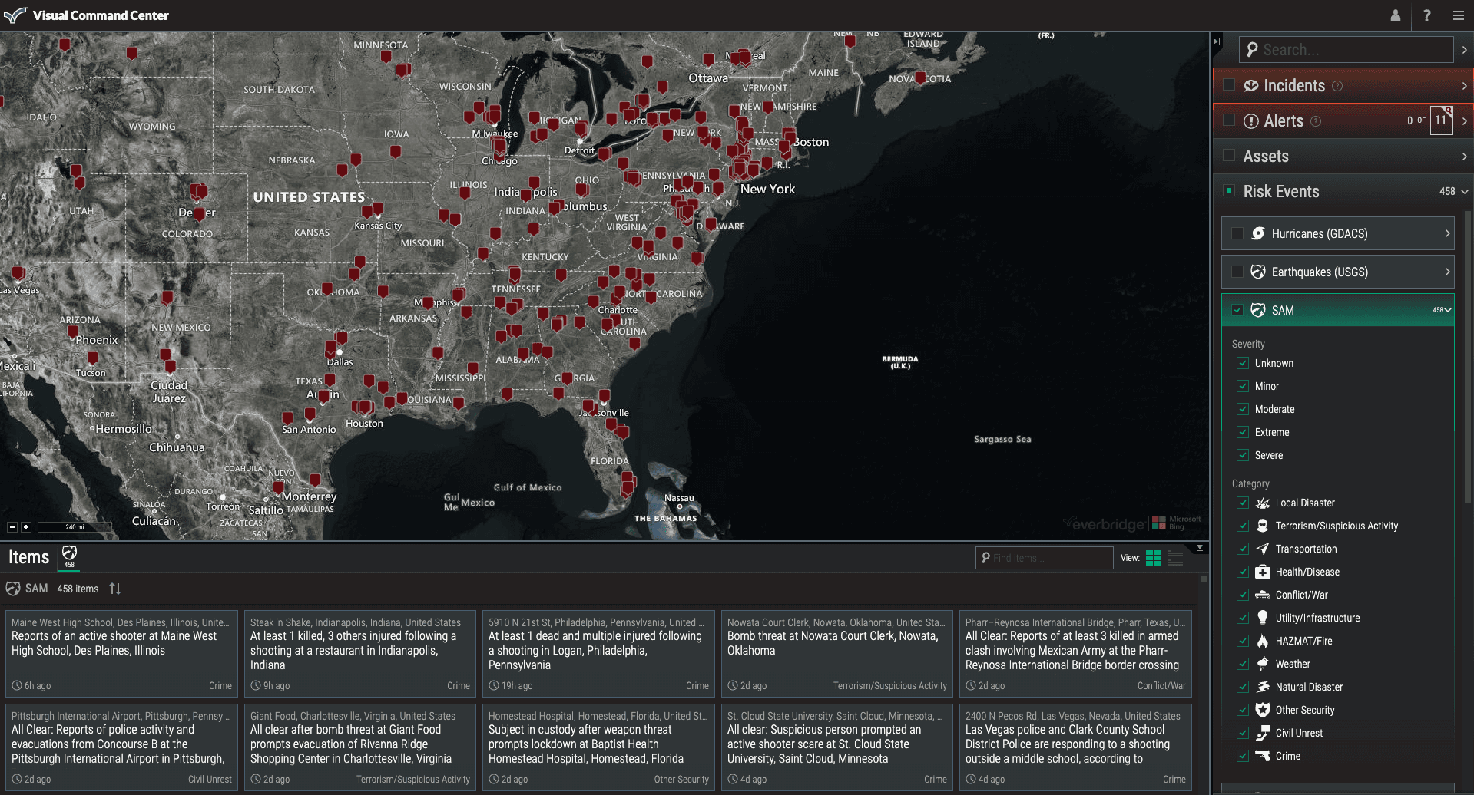Click the Earthquakes (USGS) feed icon
This screenshot has width=1474, height=795.
[x=1258, y=272]
